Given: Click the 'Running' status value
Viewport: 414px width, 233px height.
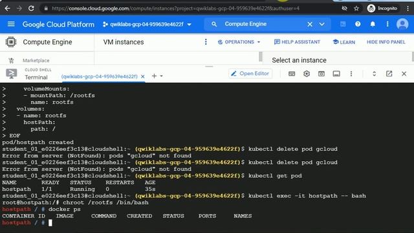Looking at the screenshot, I should coord(82,190).
